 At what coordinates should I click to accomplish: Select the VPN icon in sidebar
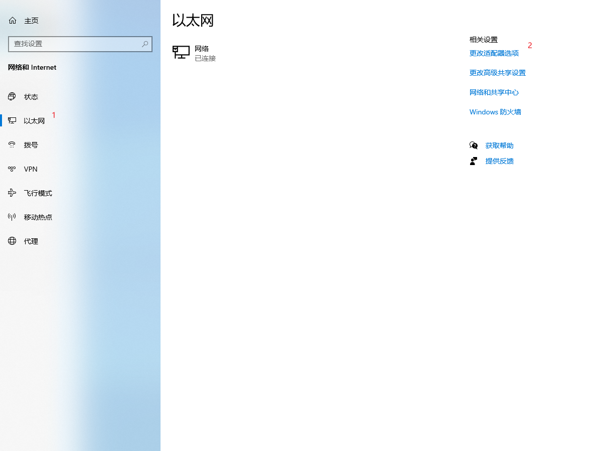[12, 169]
